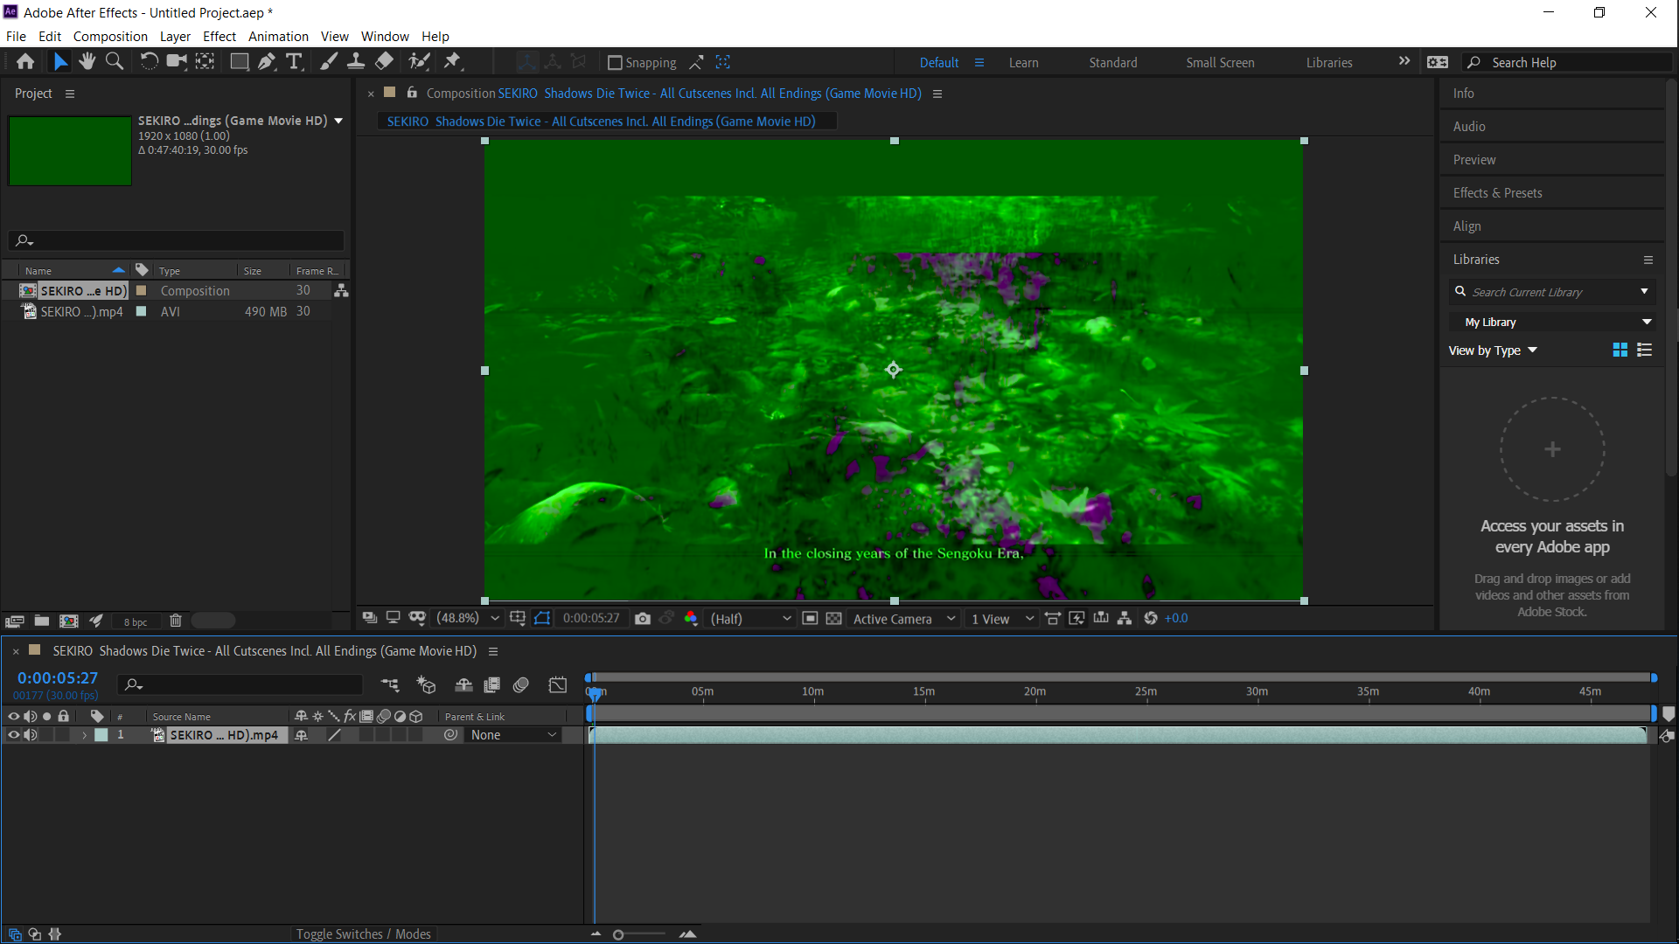
Task: Toggle the Snapping checkbox
Action: [x=615, y=63]
